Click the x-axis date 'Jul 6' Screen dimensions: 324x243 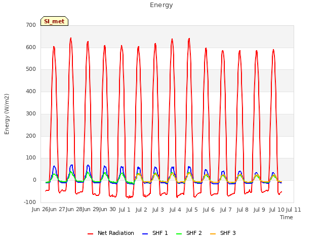209,210
